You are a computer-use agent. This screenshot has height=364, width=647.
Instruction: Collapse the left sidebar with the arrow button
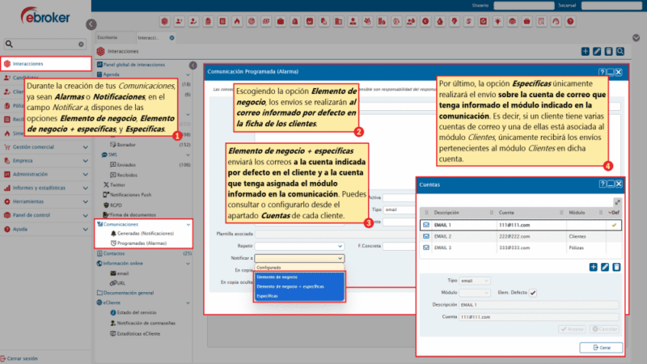[91, 24]
